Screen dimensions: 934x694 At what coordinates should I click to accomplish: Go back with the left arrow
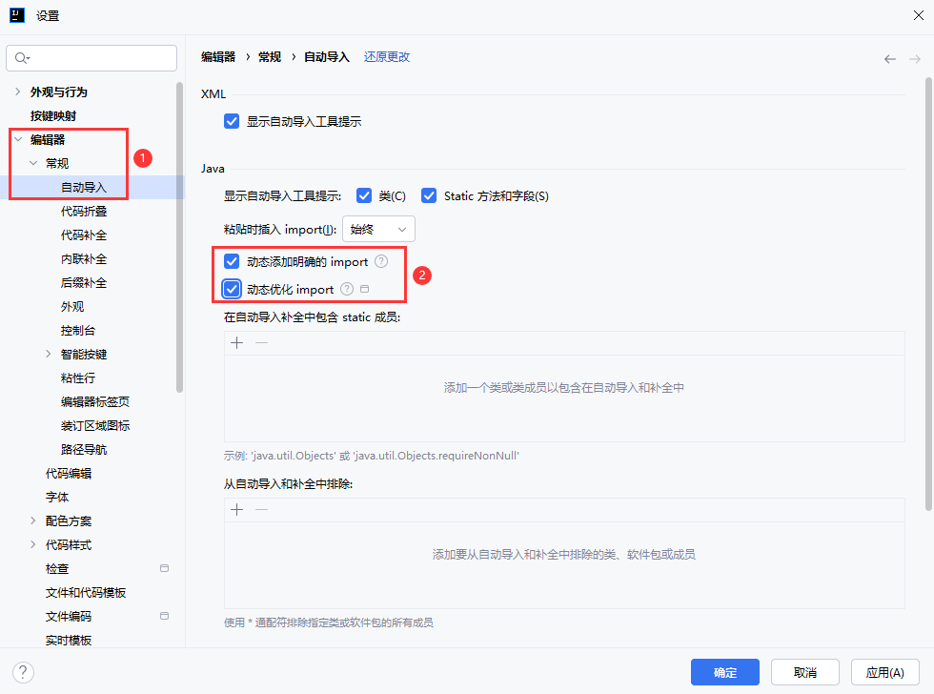(890, 58)
